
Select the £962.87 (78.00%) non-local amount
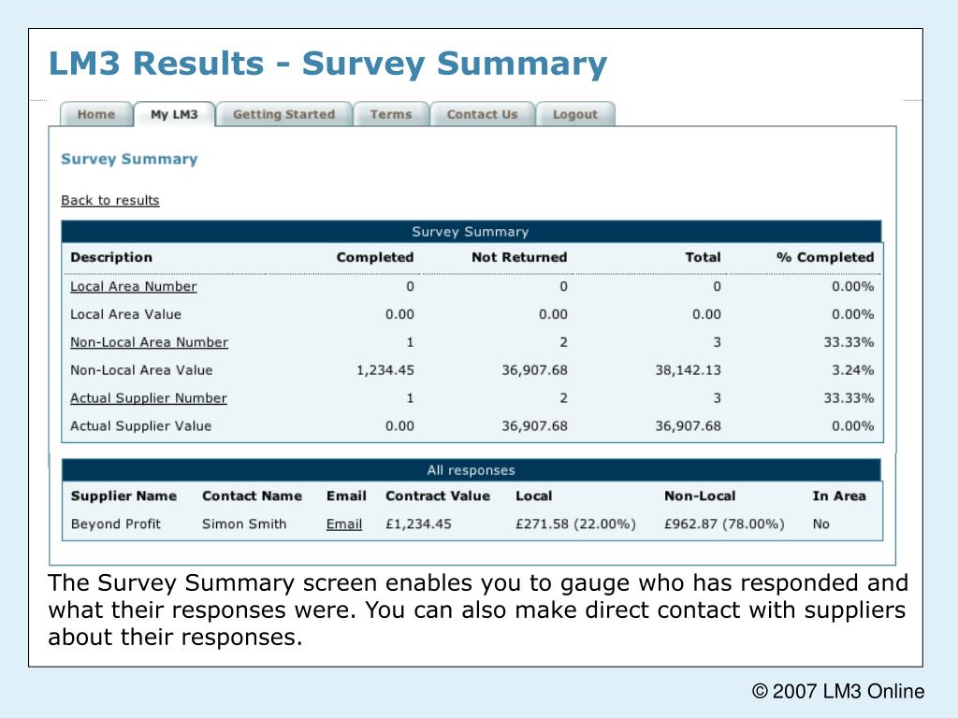[725, 524]
